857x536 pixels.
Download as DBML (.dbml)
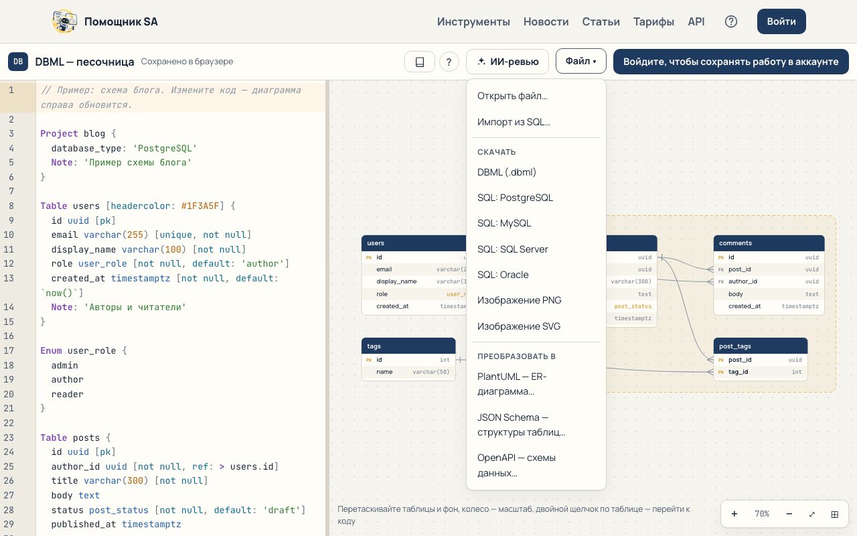[536, 172]
